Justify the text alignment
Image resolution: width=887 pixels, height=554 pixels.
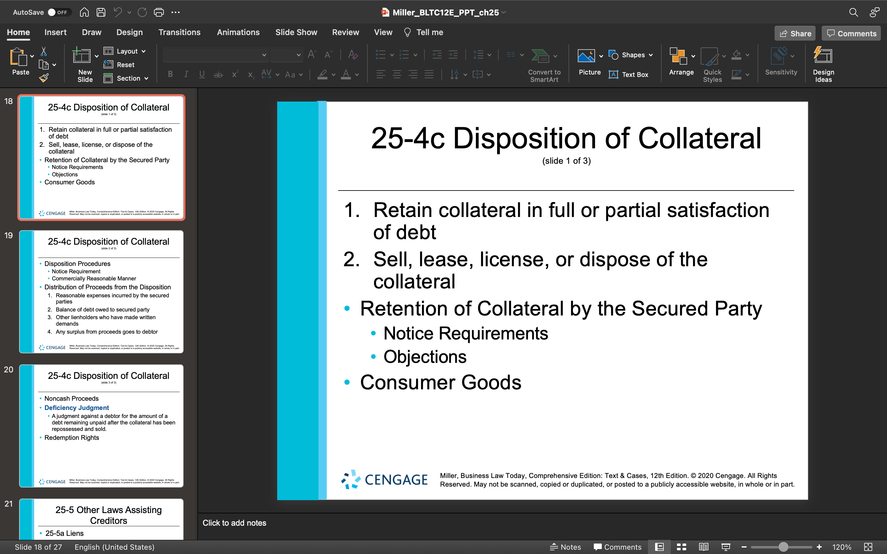tap(429, 74)
